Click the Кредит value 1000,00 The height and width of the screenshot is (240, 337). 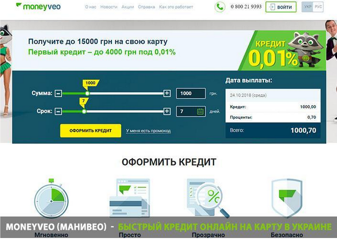308,107
